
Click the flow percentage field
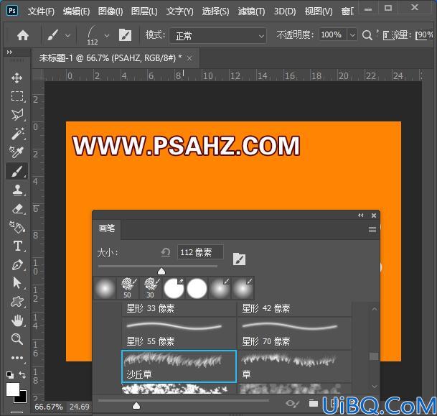425,35
